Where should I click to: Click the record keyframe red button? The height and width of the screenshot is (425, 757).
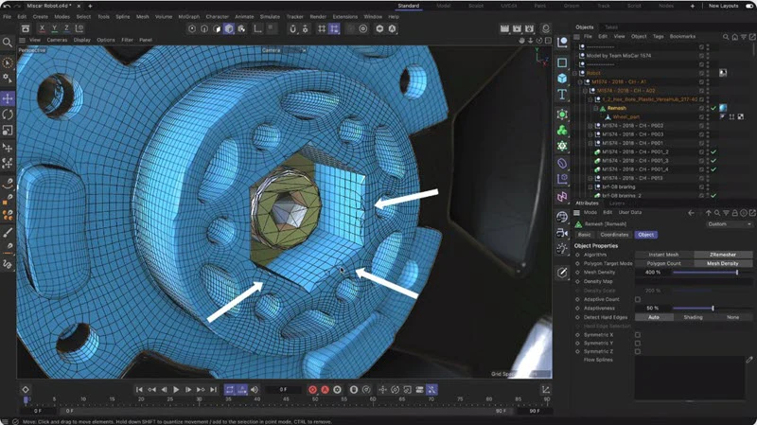point(312,390)
